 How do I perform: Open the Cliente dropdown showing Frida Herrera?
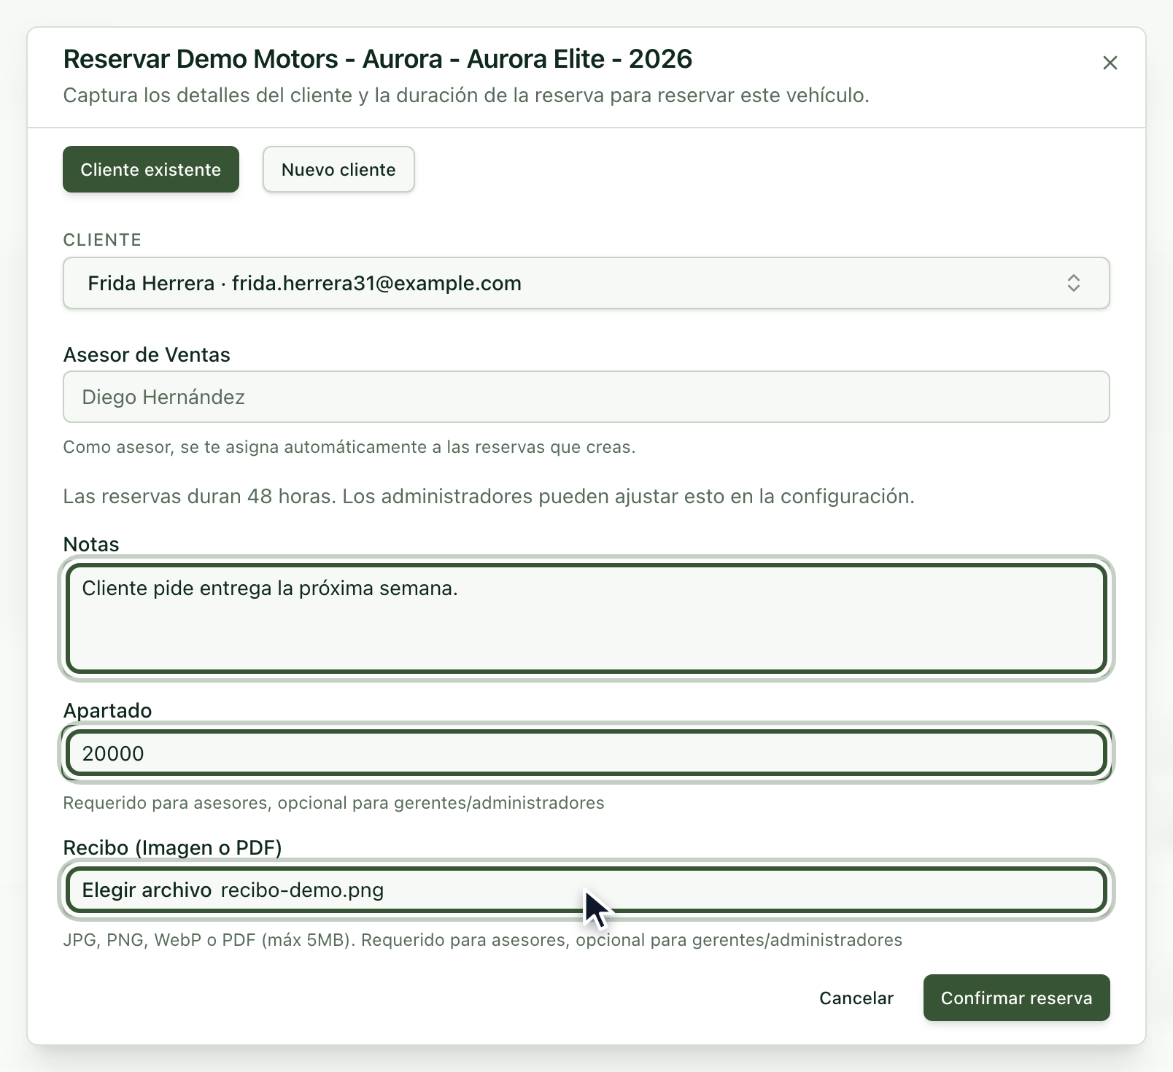(x=586, y=283)
